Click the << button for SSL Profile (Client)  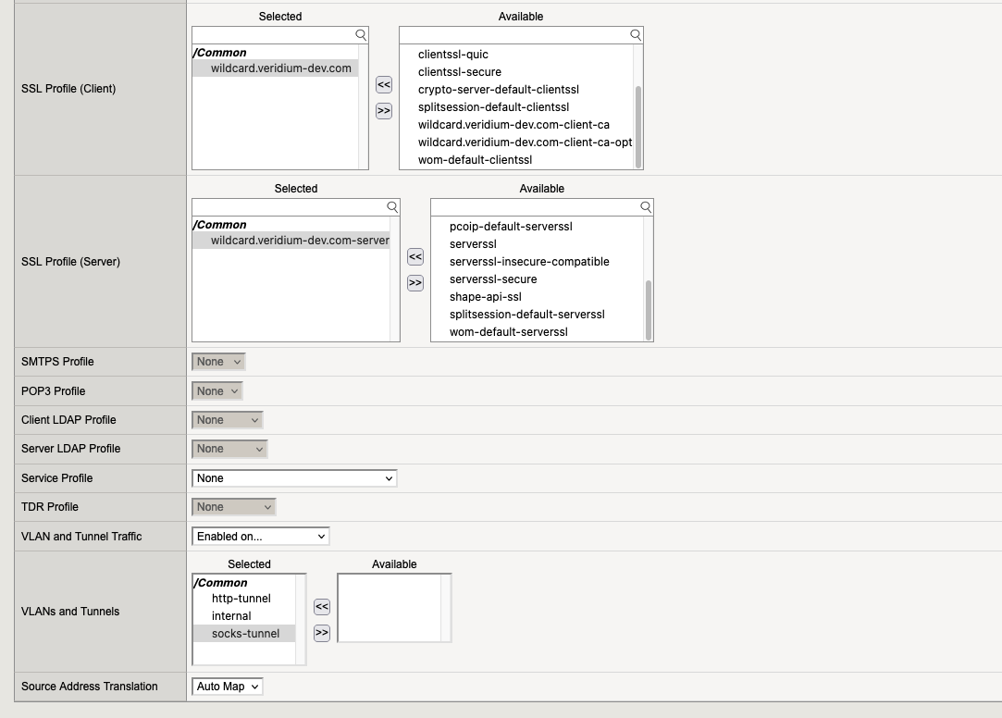[383, 85]
